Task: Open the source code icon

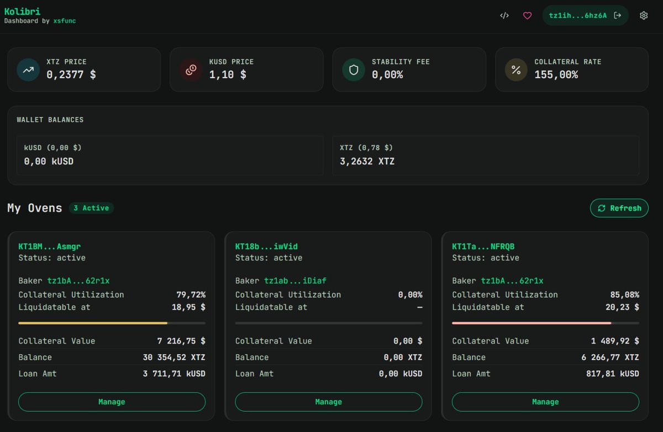Action: [504, 15]
